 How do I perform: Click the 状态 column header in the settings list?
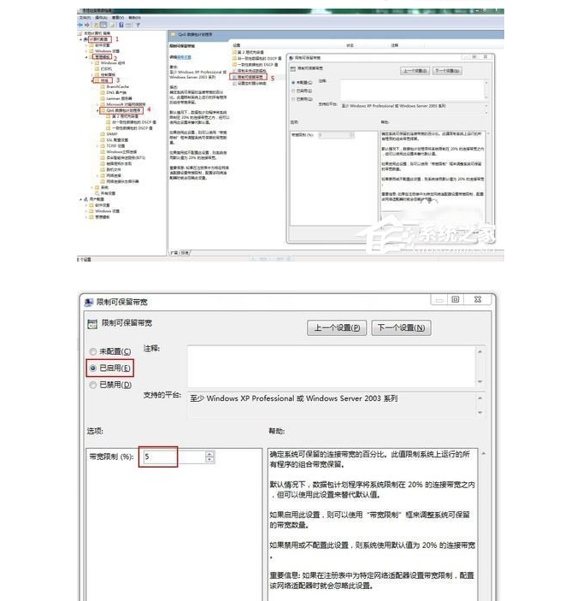coord(350,45)
